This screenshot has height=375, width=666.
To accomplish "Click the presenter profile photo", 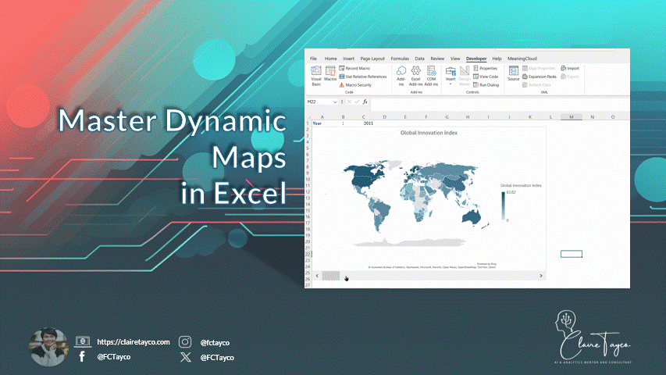I will 49,347.
